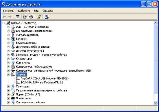Click the Device Manager title bar icon

(3, 4)
